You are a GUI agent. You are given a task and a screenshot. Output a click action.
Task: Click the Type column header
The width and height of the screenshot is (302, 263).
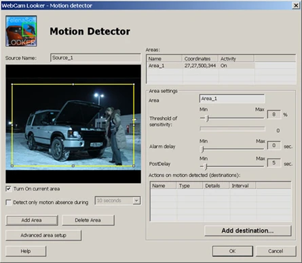point(189,186)
